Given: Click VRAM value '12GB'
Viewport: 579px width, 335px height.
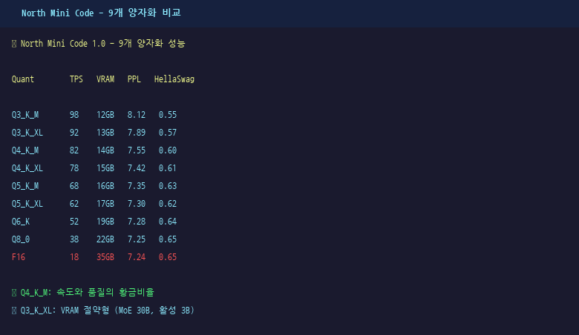Looking at the screenshot, I should coord(105,115).
